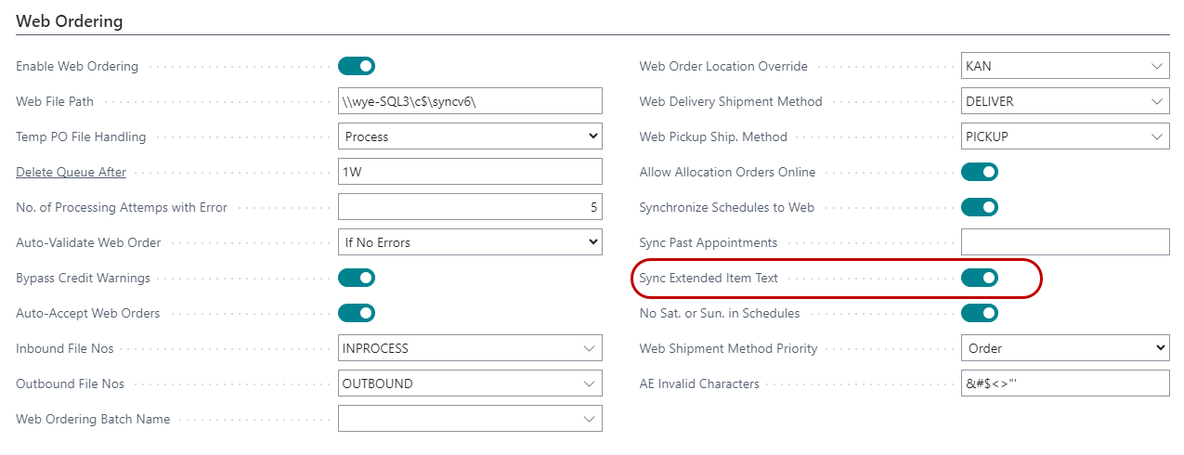Disable Bypass Credit Warnings toggle
1184x455 pixels.
point(357,278)
